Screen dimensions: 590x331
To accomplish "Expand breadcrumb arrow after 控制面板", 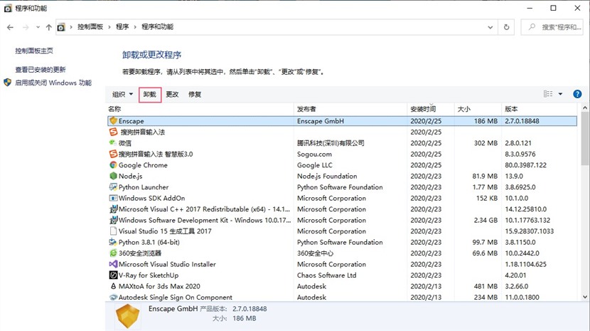I will click(x=109, y=27).
